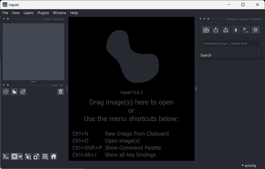Expand the activity panel
This screenshot has width=265, height=169.
click(249, 166)
